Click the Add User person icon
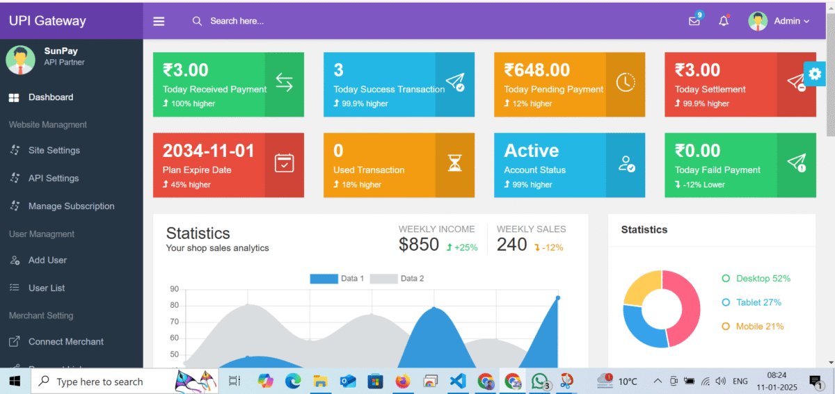This screenshot has width=835, height=394. [x=14, y=261]
